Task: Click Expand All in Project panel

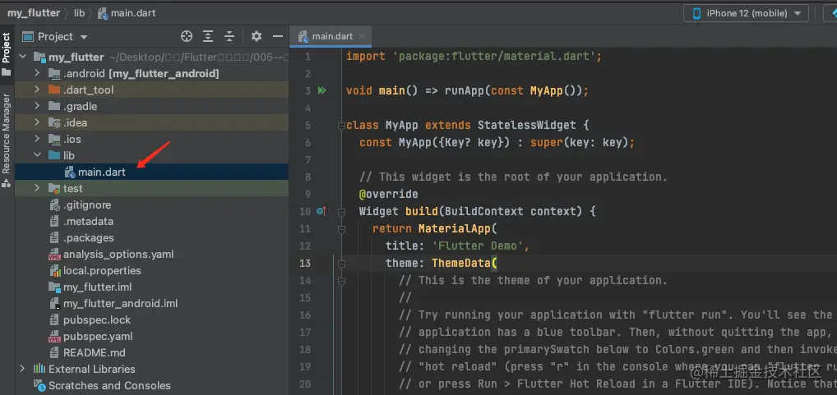Action: click(208, 36)
